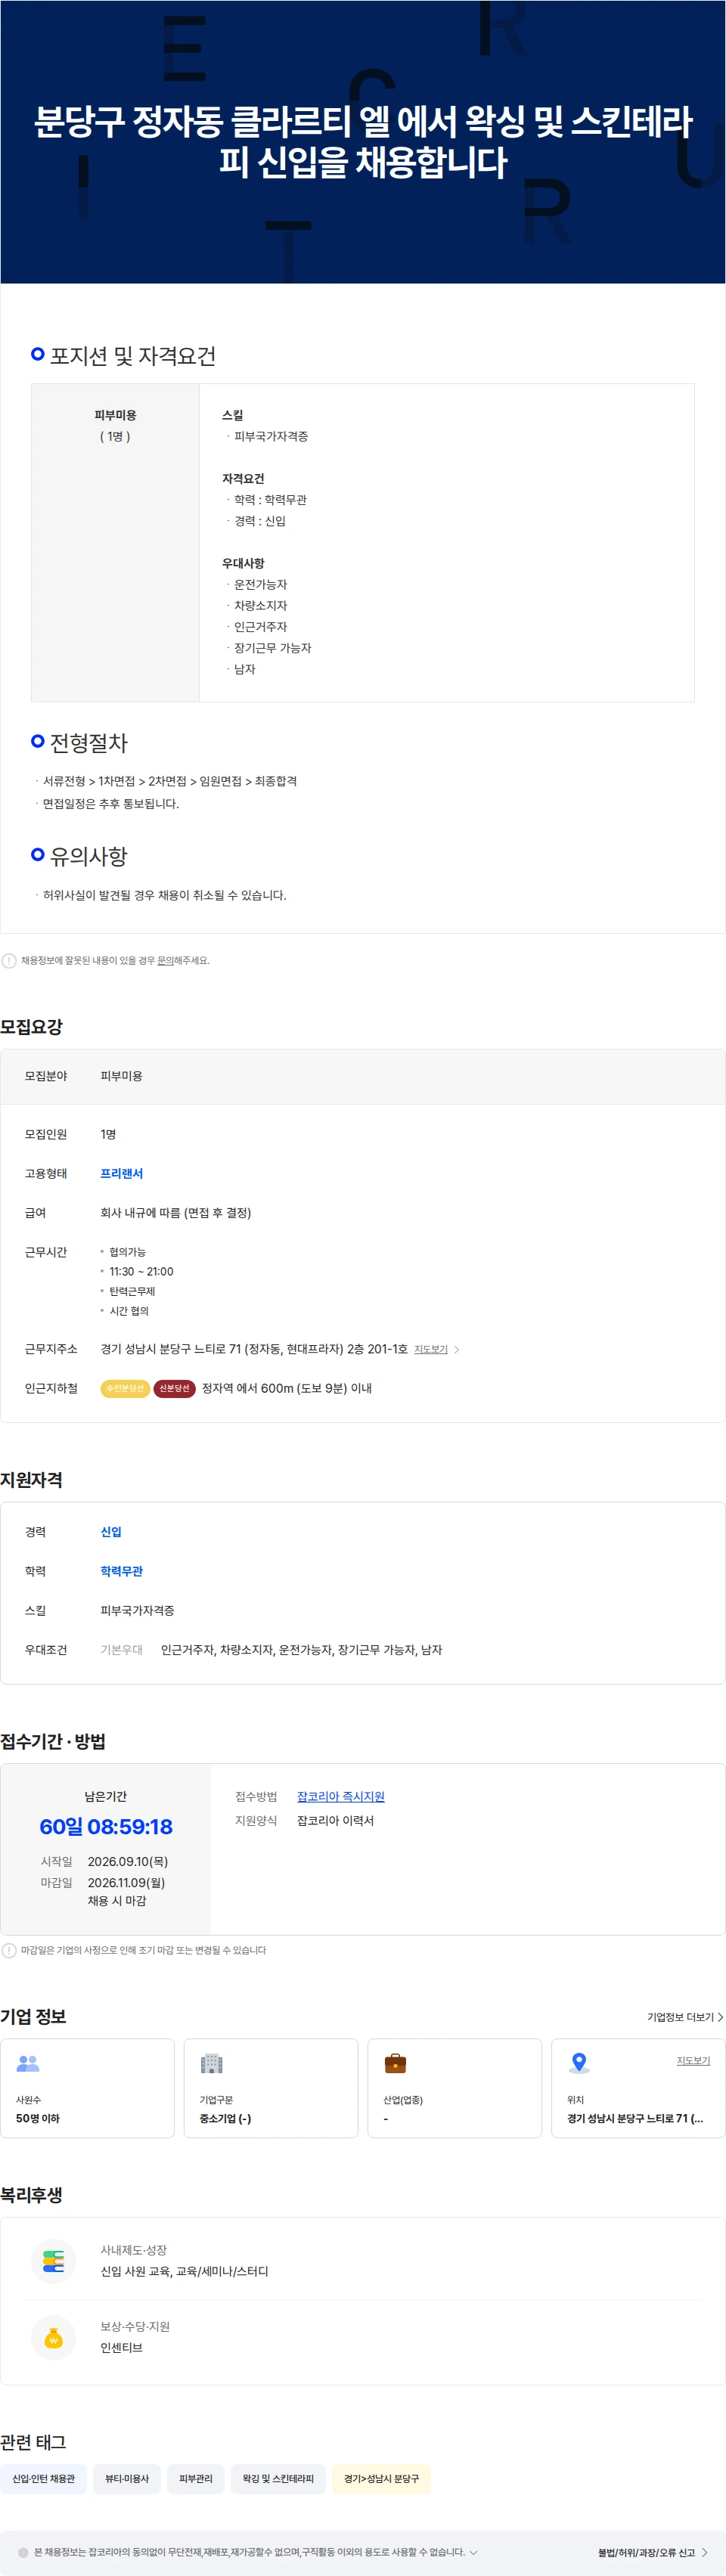This screenshot has width=726, height=2576.
Task: Click the footer notice circle icon
Action: [x=23, y=2552]
